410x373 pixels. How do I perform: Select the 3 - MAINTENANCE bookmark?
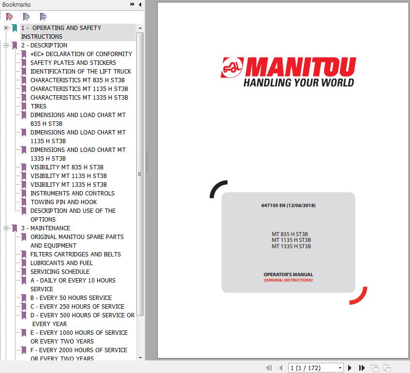[46, 228]
